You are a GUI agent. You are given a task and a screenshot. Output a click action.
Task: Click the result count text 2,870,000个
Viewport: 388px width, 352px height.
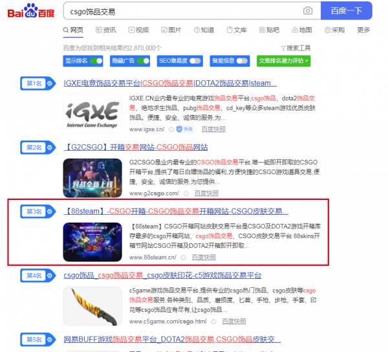(145, 48)
